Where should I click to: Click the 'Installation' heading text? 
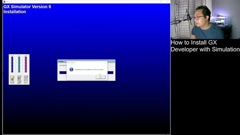(15, 12)
